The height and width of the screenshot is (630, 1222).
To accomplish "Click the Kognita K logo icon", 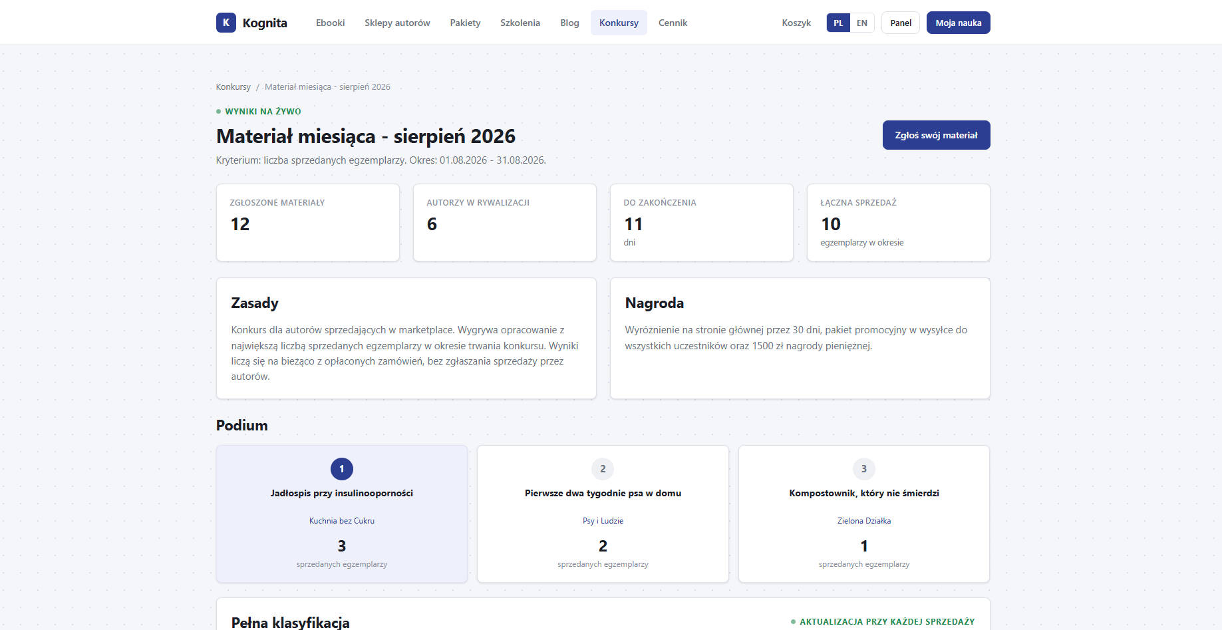I will 226,23.
